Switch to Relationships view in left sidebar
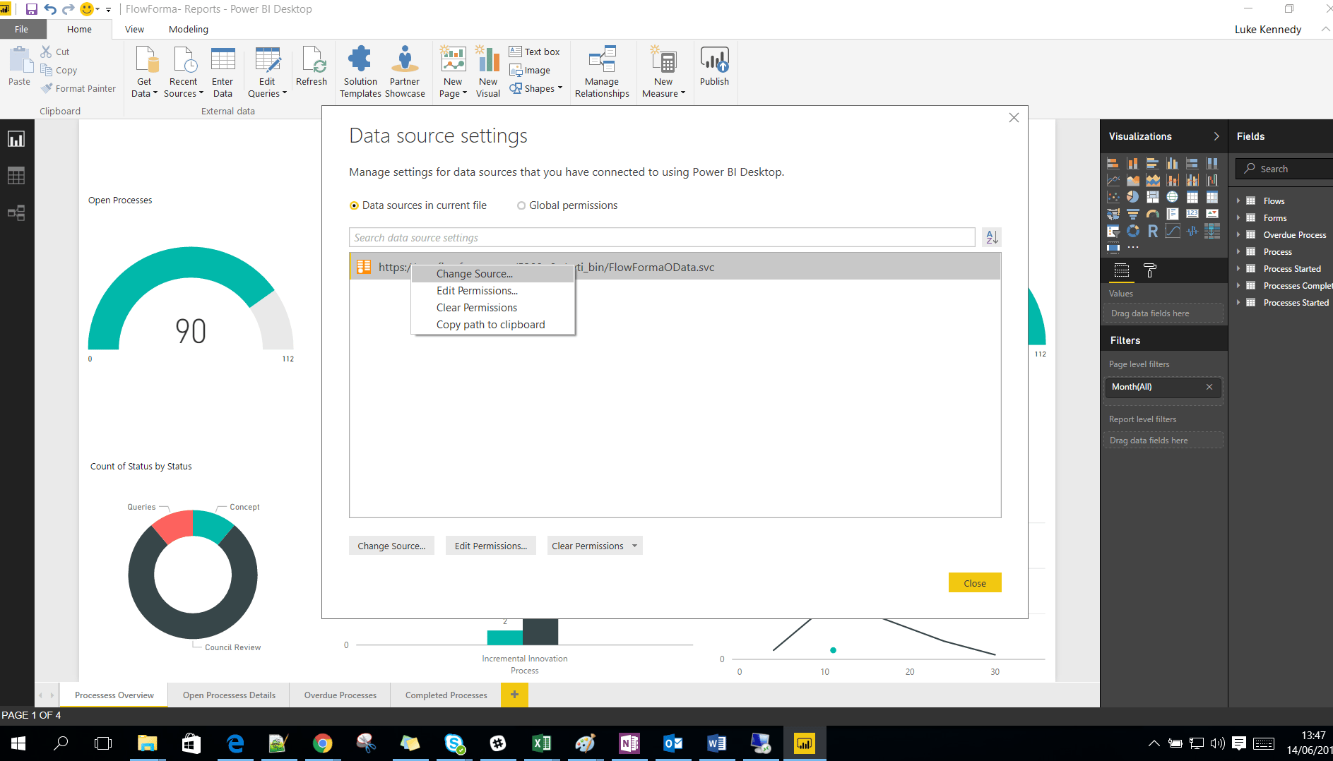Image resolution: width=1333 pixels, height=761 pixels. 16,212
